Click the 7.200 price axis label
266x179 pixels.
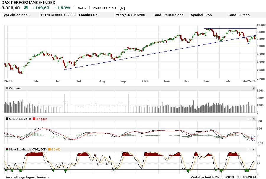(261, 79)
